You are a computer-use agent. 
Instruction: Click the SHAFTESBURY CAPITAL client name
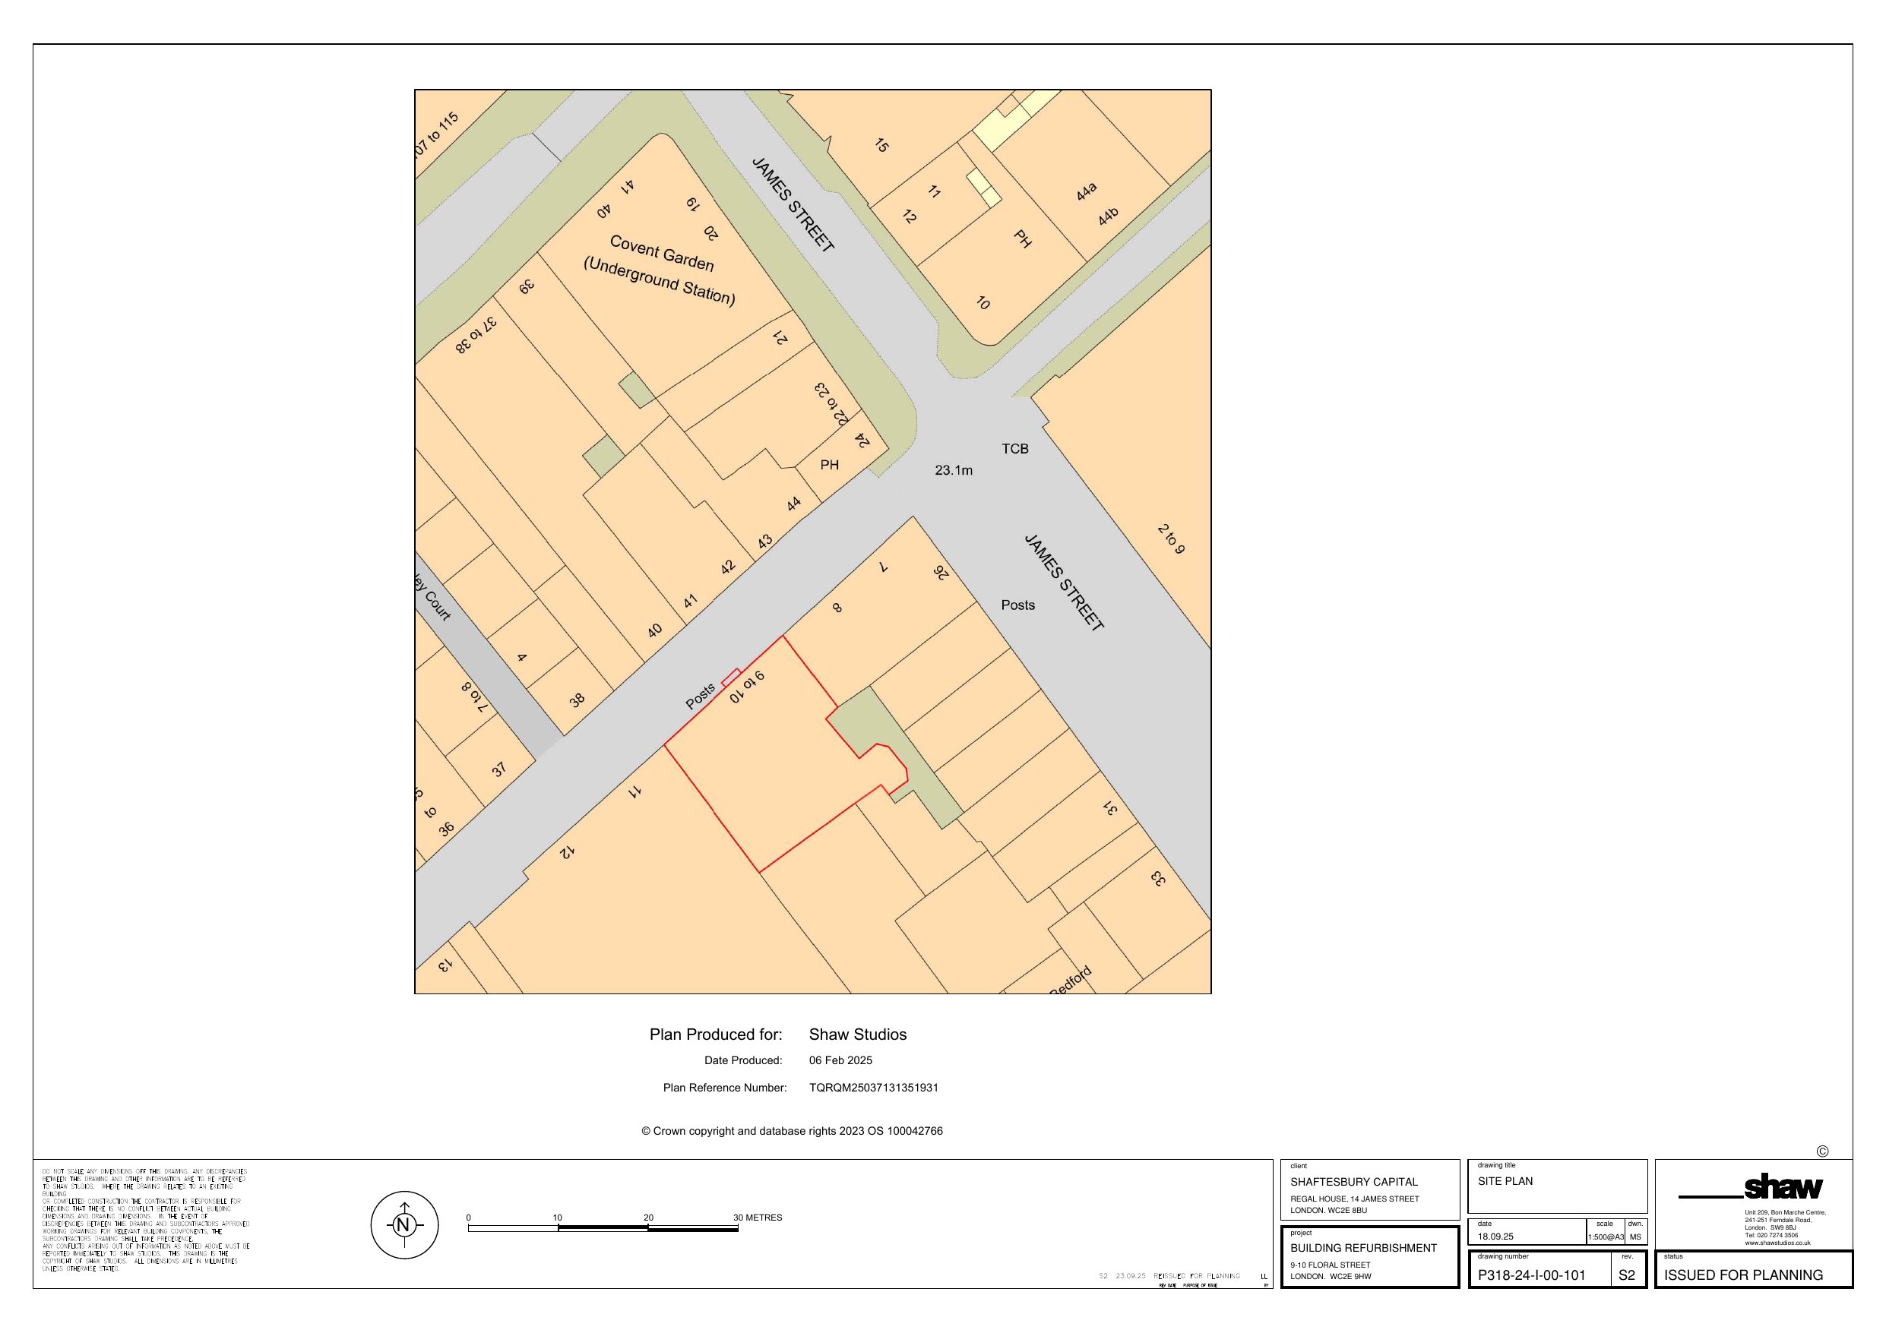tap(1354, 1182)
